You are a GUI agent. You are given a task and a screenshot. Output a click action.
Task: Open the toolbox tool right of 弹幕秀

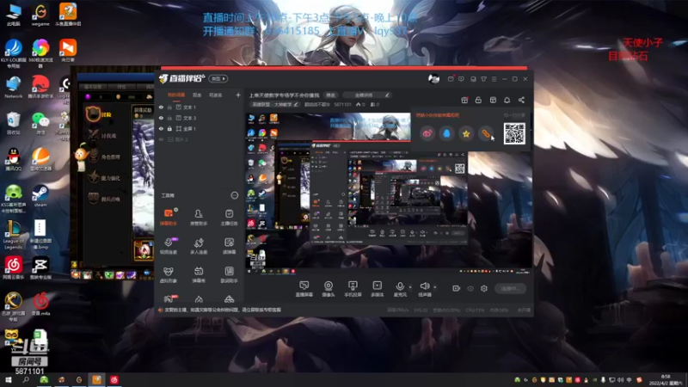point(229,274)
